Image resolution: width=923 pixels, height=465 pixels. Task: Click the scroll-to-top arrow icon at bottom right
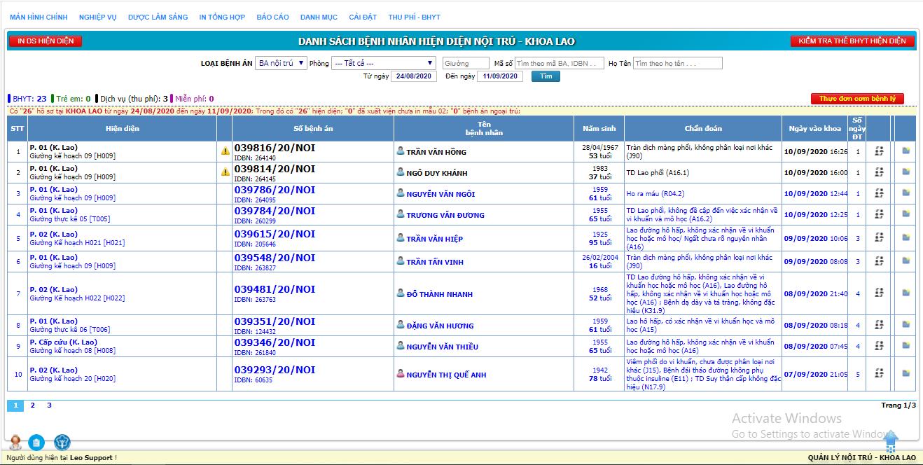891,440
